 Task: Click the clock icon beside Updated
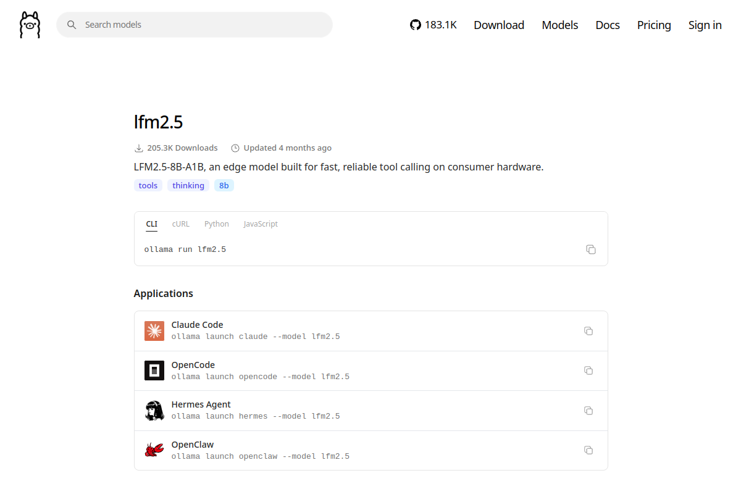coord(235,148)
